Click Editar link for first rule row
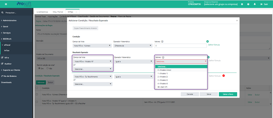This screenshot has width=273, height=118. (250, 95)
